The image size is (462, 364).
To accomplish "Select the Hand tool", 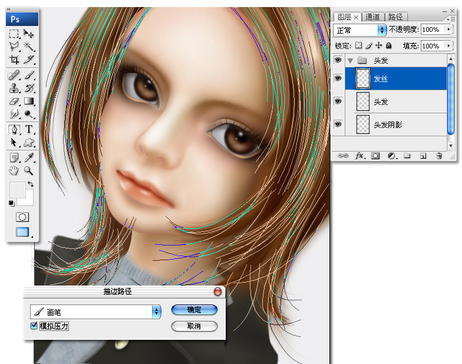I will (x=14, y=170).
